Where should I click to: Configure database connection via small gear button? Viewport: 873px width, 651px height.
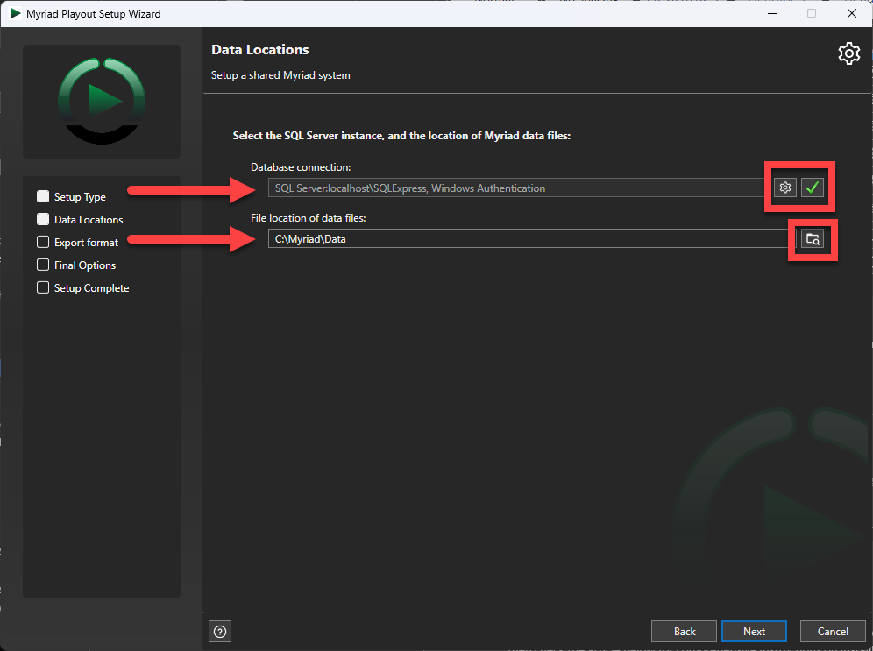pos(785,188)
